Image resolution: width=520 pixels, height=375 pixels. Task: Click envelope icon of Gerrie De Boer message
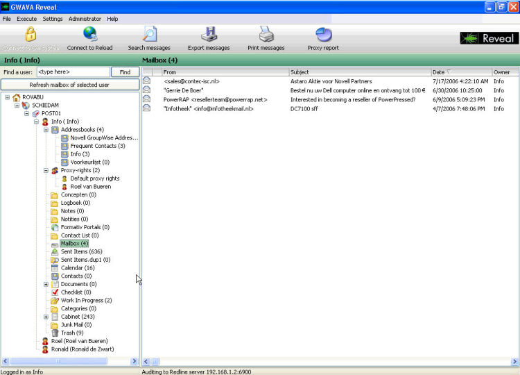click(x=146, y=90)
